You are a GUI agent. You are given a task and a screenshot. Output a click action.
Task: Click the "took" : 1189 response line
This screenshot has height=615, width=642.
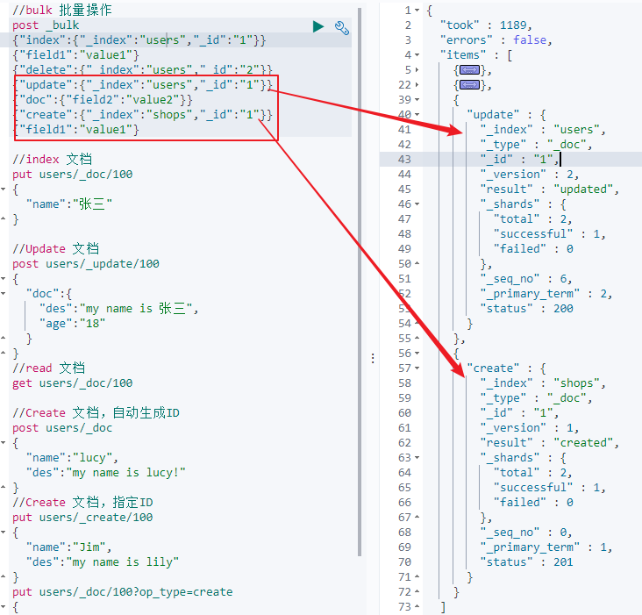486,25
